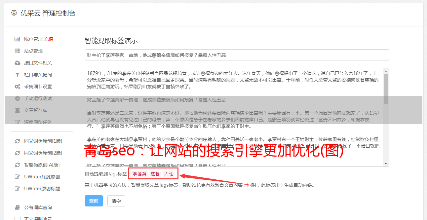Click inside the article content textarea
Viewport: 427px width, 220px height.
click(234, 117)
